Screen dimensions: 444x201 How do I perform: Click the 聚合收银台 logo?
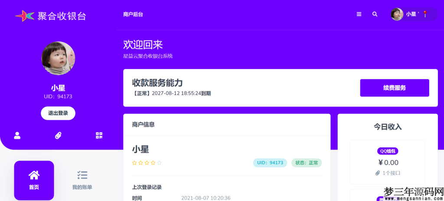pyautogui.click(x=50, y=16)
